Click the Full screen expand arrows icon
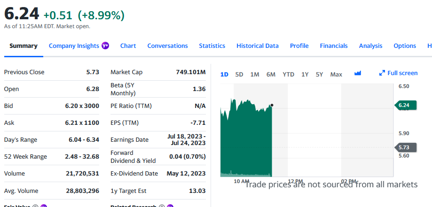 (382, 73)
